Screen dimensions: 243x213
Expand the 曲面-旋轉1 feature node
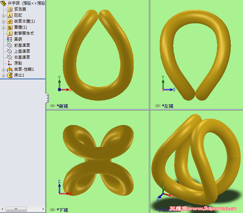pyautogui.click(x=3, y=70)
